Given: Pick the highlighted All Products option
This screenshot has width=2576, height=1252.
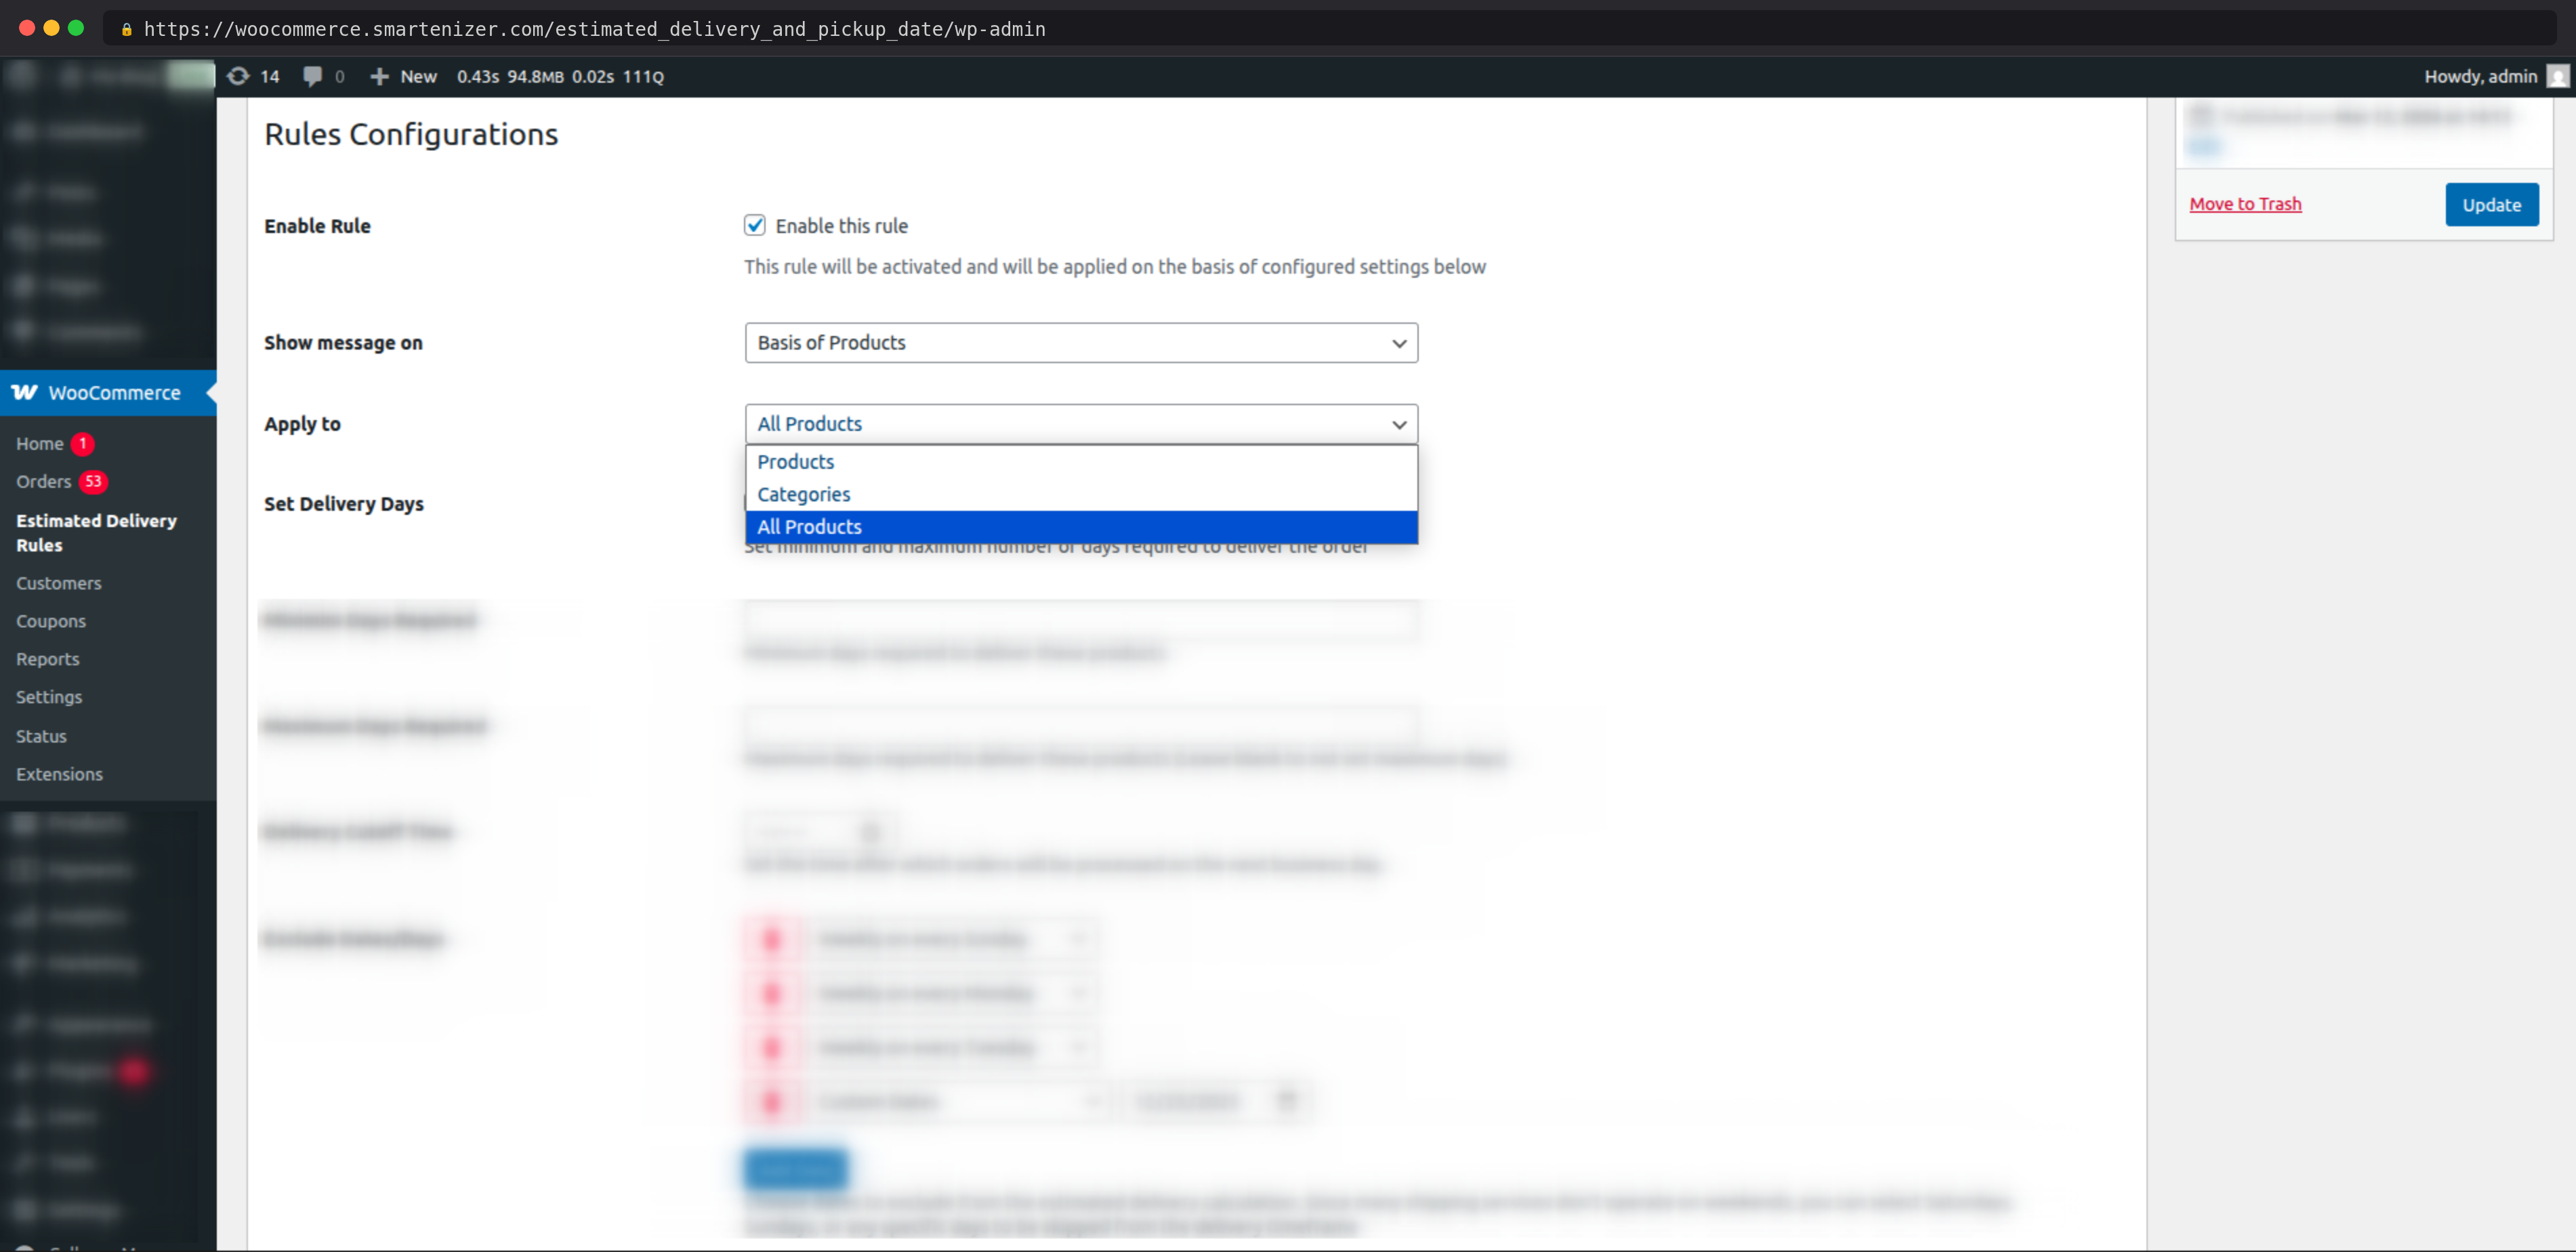Looking at the screenshot, I should pyautogui.click(x=810, y=527).
